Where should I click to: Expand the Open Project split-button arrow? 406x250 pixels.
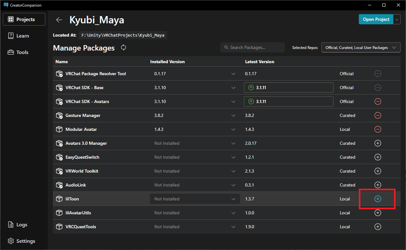(397, 19)
